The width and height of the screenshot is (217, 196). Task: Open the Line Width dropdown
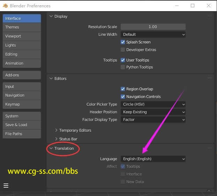point(153,34)
